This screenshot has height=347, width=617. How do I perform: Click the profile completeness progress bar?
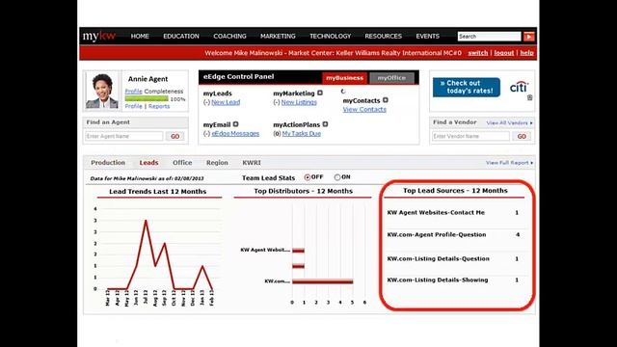point(147,98)
